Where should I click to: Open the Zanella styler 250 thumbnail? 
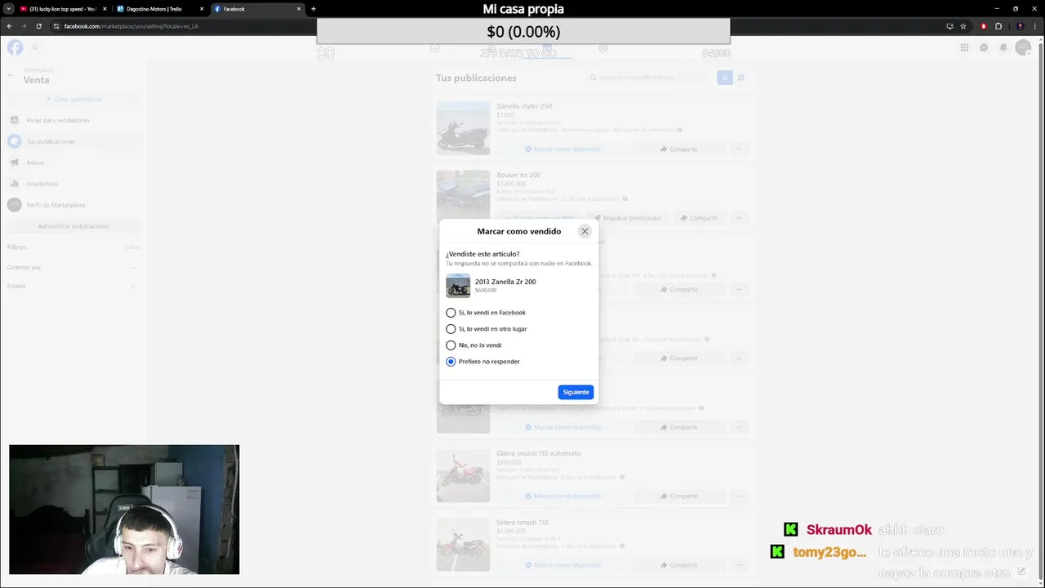(463, 128)
